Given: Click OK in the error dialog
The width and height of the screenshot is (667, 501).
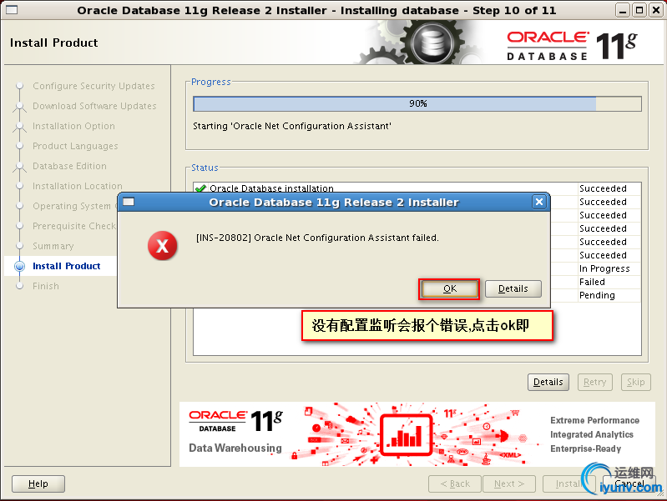Looking at the screenshot, I should tap(449, 289).
